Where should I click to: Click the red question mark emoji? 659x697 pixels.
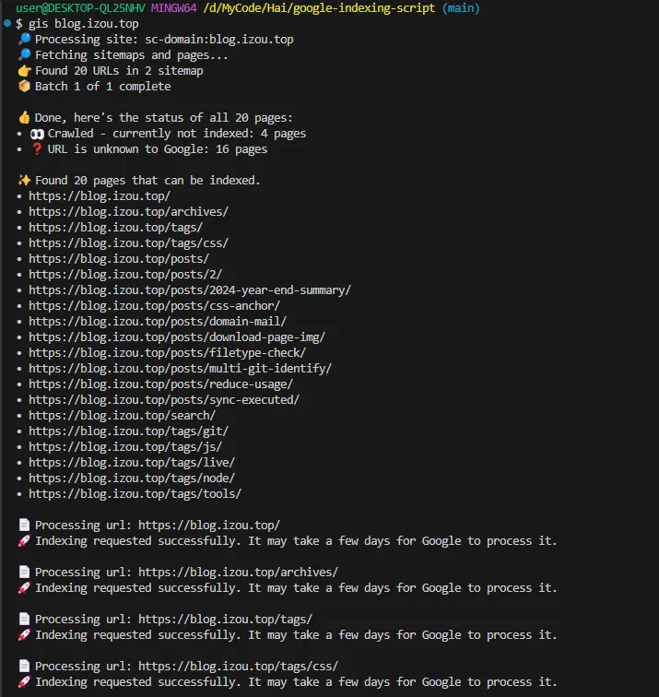pyautogui.click(x=37, y=149)
